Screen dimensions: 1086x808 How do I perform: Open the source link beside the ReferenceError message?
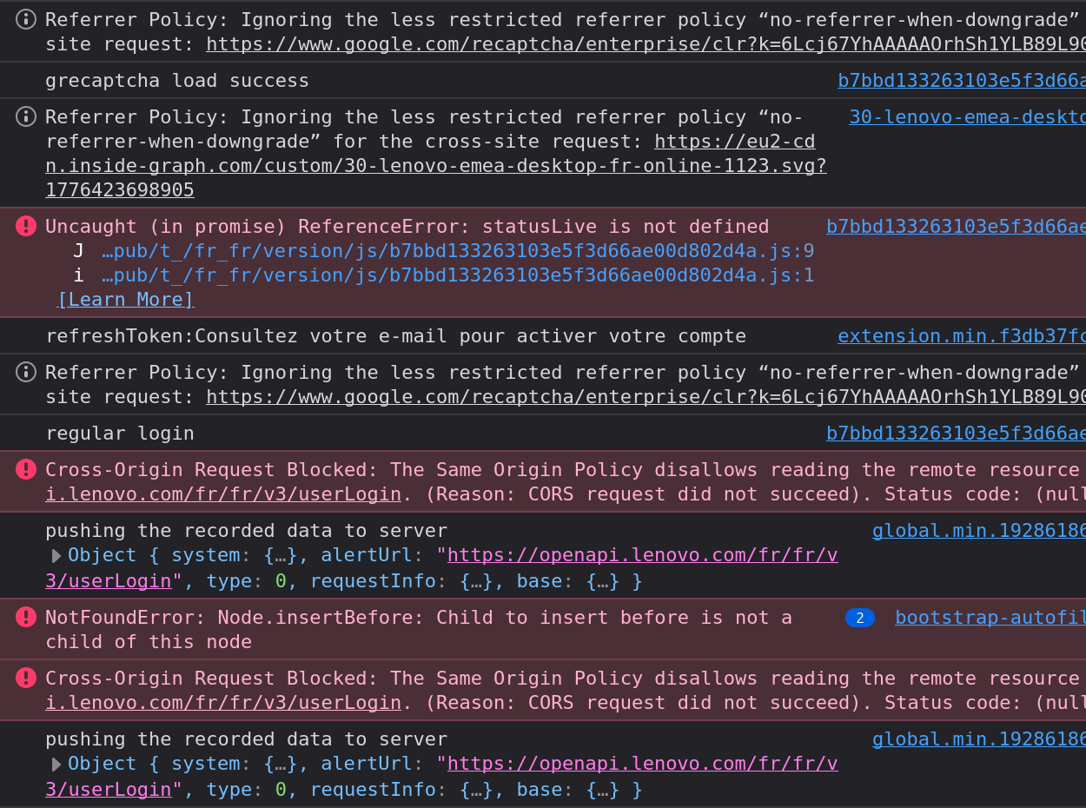coord(956,227)
